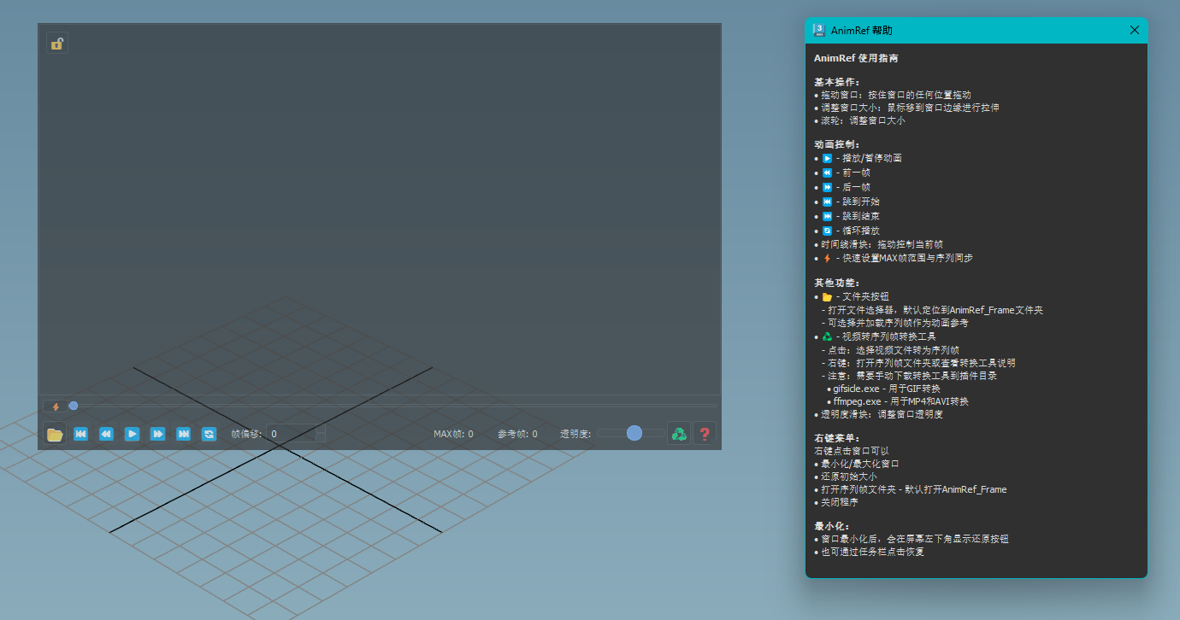The height and width of the screenshot is (620, 1180).
Task: Click the AnimRef 使用指南 heading
Action: coord(856,58)
